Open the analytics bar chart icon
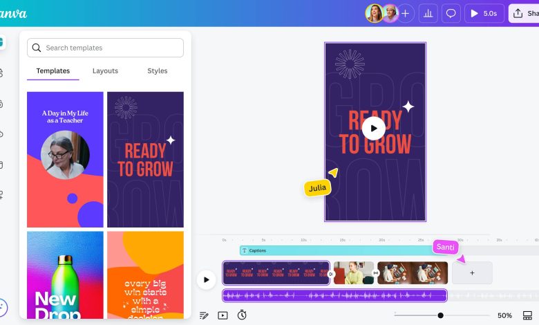The height and width of the screenshot is (325, 539). pyautogui.click(x=428, y=13)
